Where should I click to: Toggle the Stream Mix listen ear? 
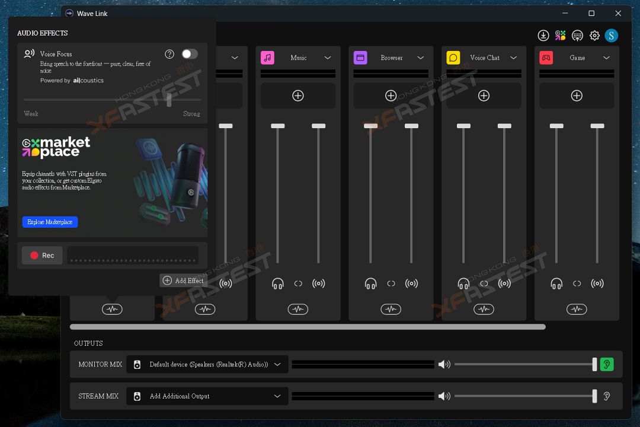607,396
